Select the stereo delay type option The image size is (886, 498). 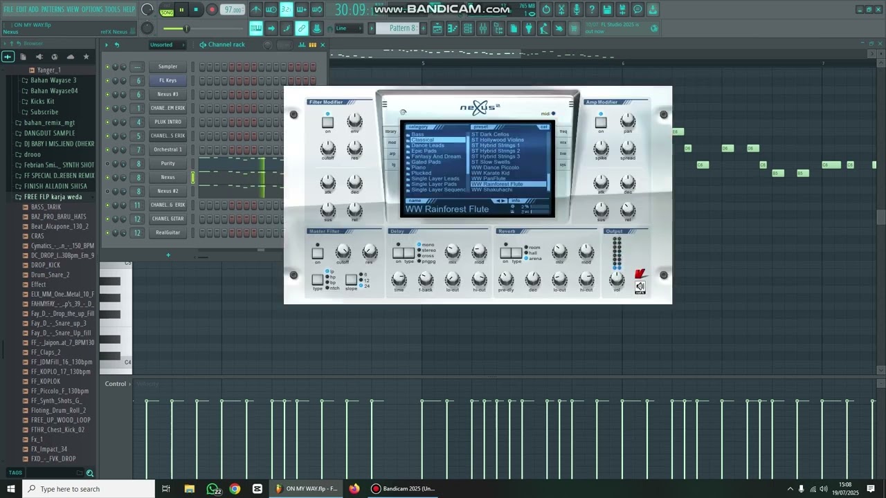pos(426,250)
